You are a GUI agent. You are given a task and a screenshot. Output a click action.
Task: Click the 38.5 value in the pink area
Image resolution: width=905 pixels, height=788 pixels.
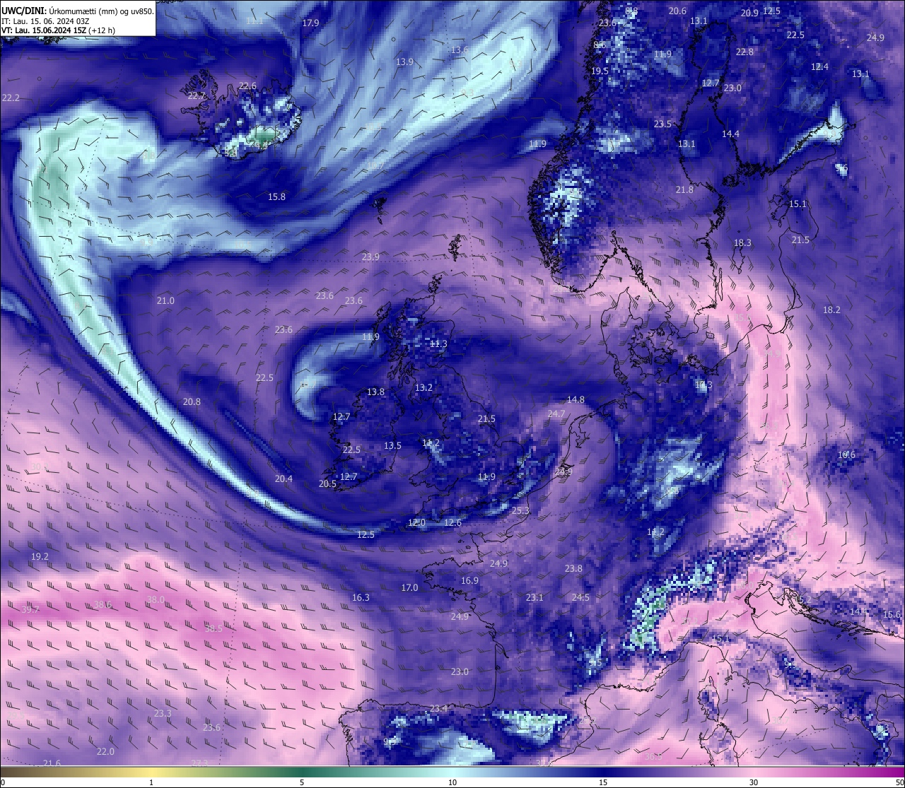coord(214,628)
